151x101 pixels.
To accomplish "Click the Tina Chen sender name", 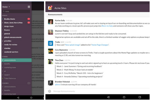I will [x=59, y=60].
